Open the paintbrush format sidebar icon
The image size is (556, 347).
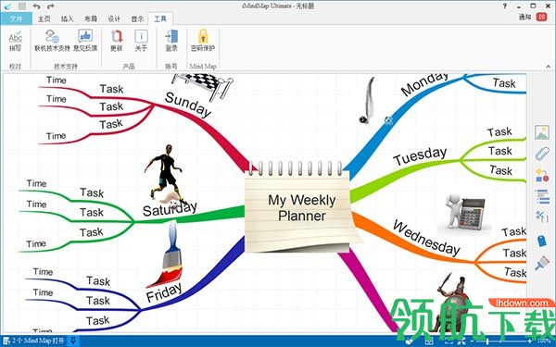[x=542, y=263]
